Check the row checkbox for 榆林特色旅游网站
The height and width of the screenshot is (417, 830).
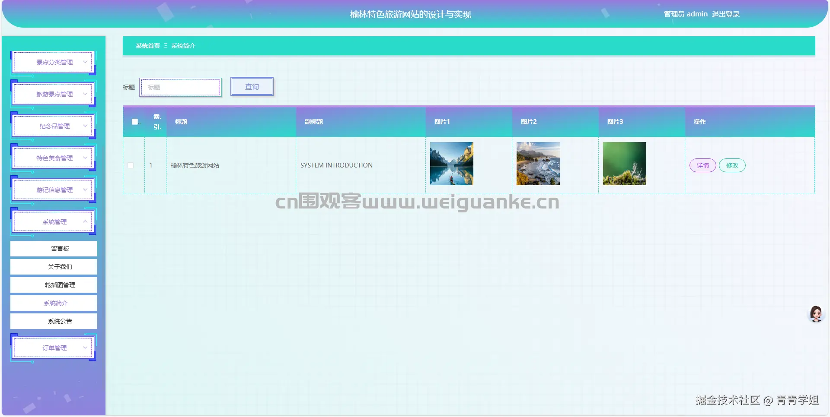131,165
